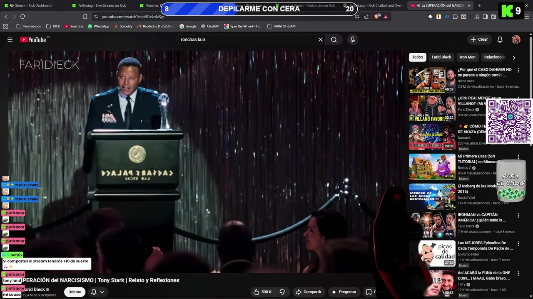
Task: Like the video with thumbs-up button
Action: [x=262, y=292]
